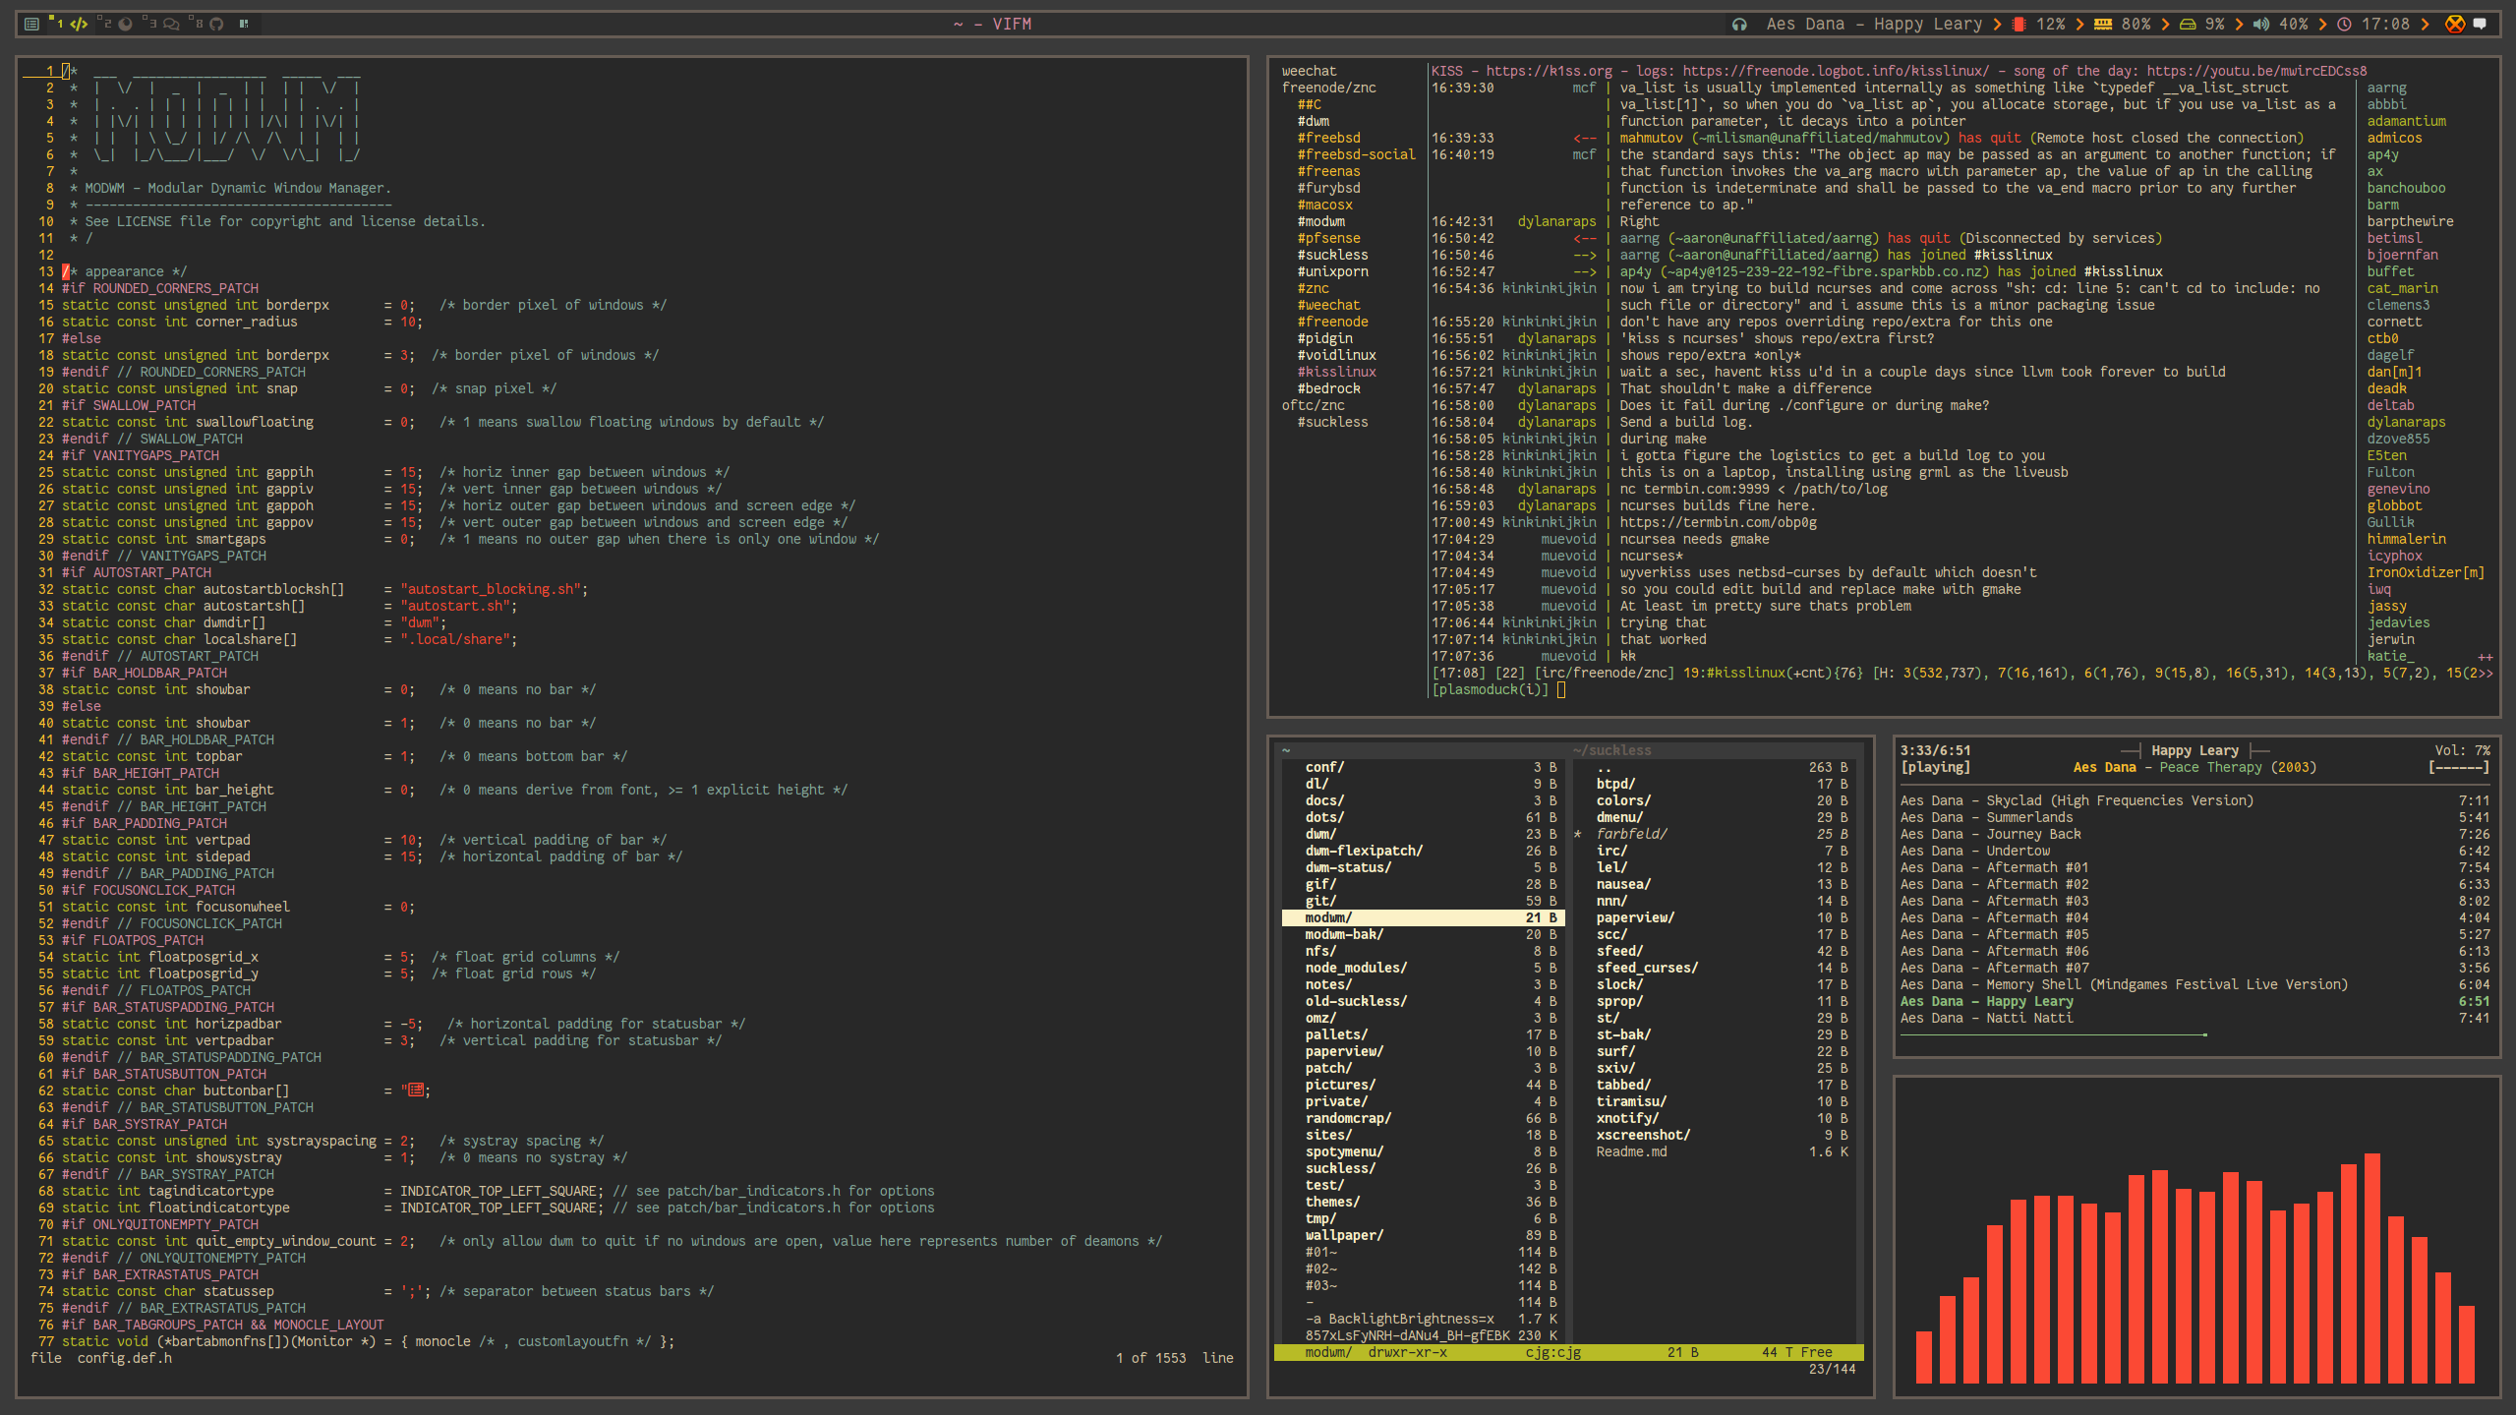Switch to tag 2 Firefox workspace
The height and width of the screenshot is (1415, 2516).
coord(125,24)
